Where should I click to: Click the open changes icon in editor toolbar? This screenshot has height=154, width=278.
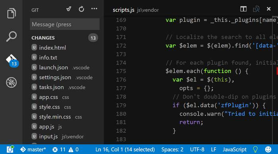256,9
